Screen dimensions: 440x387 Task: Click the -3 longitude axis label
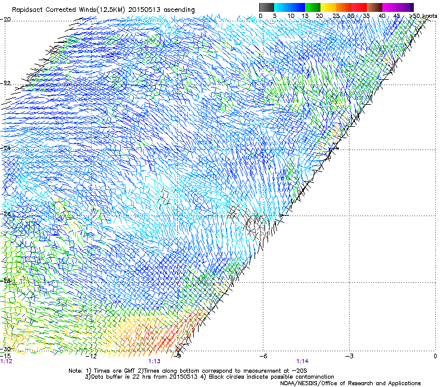(x=350, y=356)
